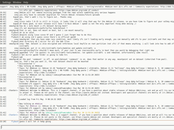Screen dimensions: 174x130
Task: Open the Settings menu
Action: tap(7, 2)
